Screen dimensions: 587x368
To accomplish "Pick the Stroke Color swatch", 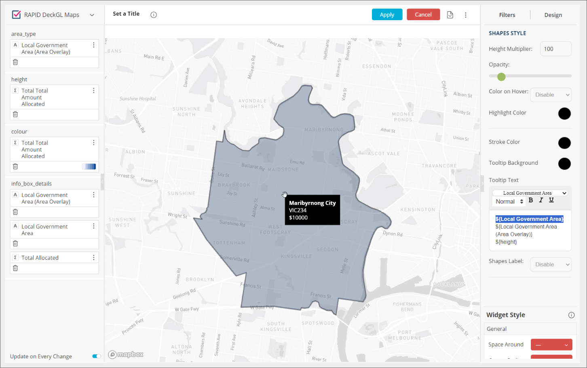I will pyautogui.click(x=564, y=143).
